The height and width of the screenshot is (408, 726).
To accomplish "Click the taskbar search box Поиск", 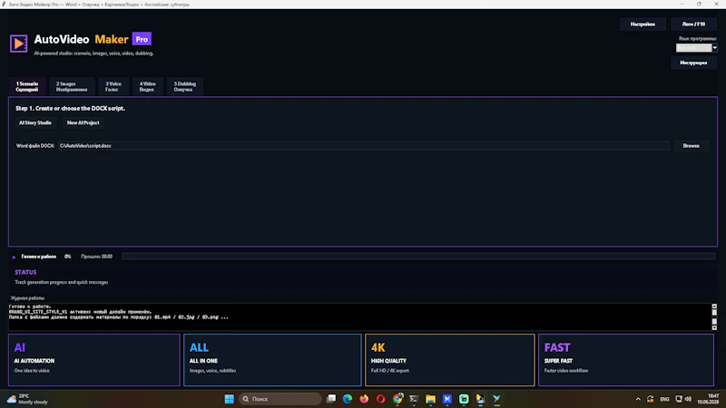I will coord(280,399).
